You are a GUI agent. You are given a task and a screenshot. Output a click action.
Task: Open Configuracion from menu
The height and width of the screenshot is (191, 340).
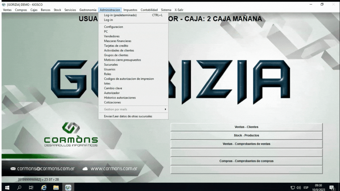pos(133,27)
